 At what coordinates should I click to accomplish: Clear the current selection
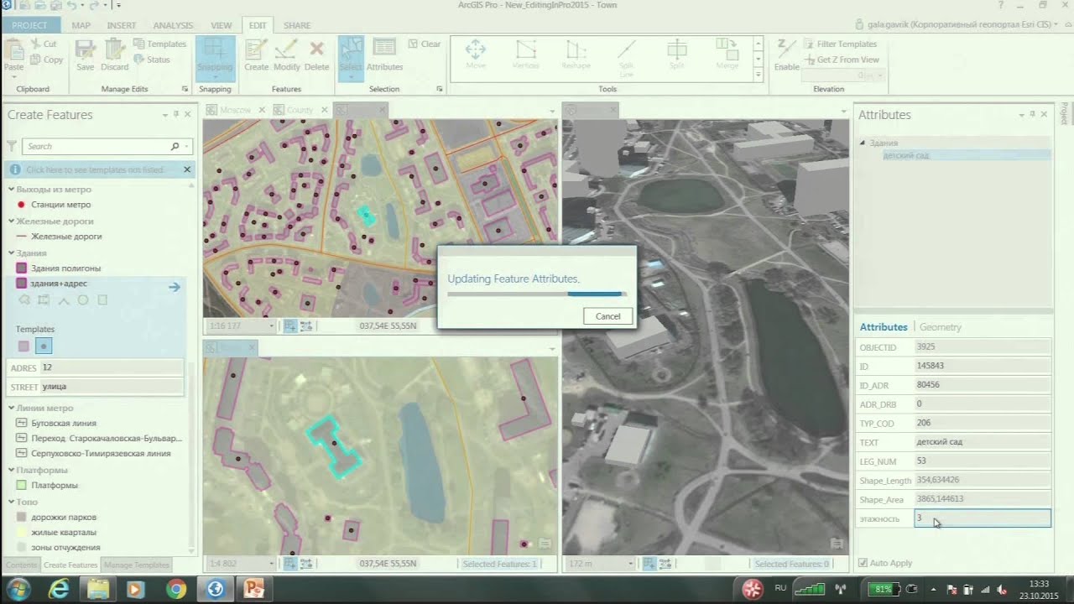point(425,44)
